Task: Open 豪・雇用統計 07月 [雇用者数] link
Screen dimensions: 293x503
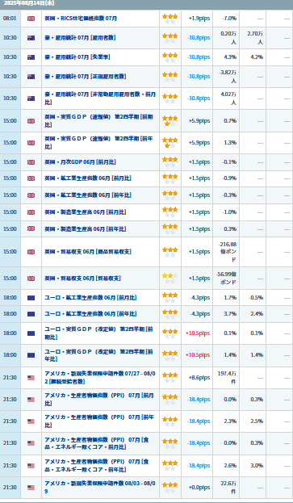Action: pyautogui.click(x=80, y=38)
